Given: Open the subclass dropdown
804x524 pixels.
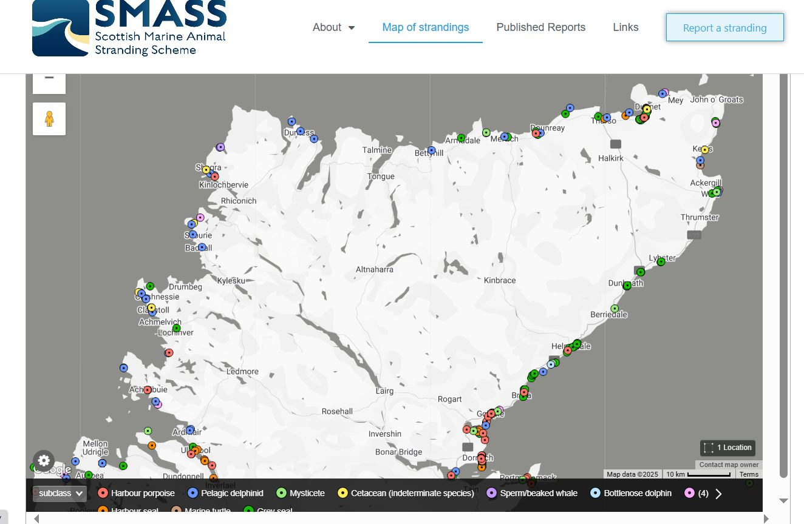Looking at the screenshot, I should pyautogui.click(x=58, y=493).
